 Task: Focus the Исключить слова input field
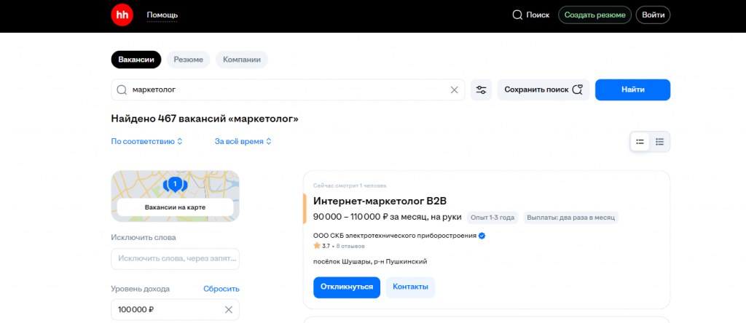click(x=175, y=259)
